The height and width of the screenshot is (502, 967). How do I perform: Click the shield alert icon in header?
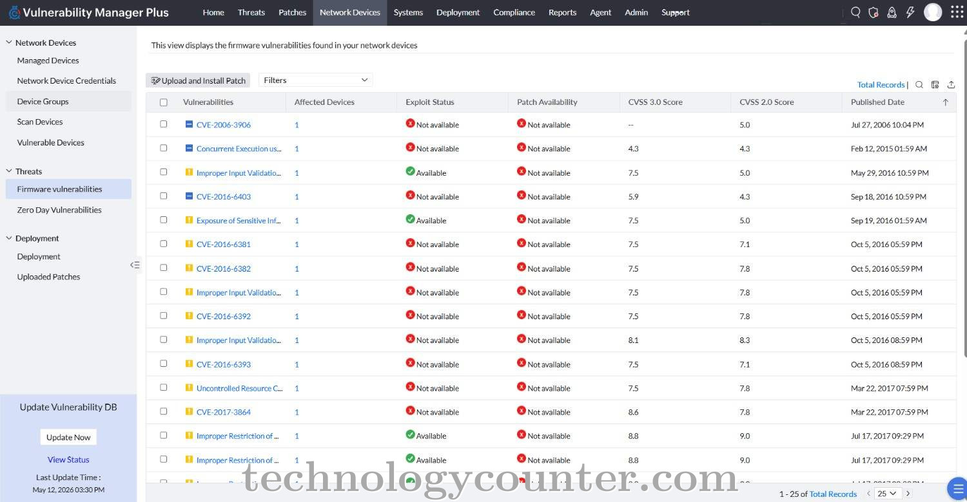click(x=874, y=12)
